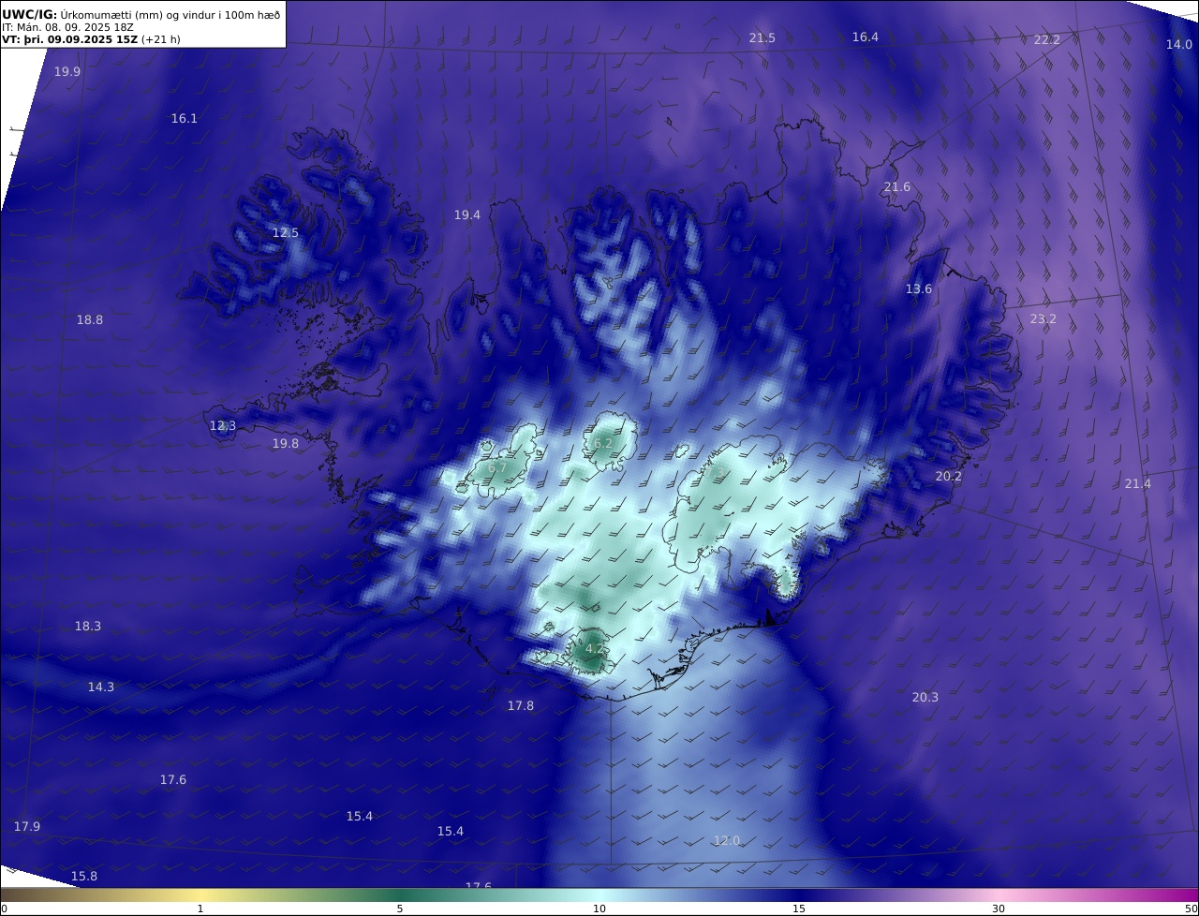Click the 18.8 value label
Viewport: 1199px width, 916px height.
tap(90, 320)
